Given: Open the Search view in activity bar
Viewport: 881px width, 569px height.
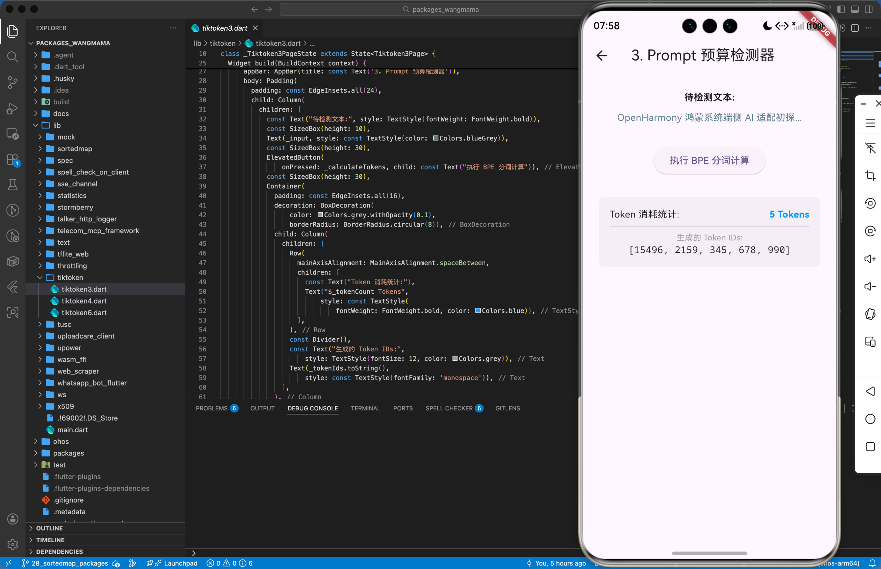Looking at the screenshot, I should coord(12,57).
